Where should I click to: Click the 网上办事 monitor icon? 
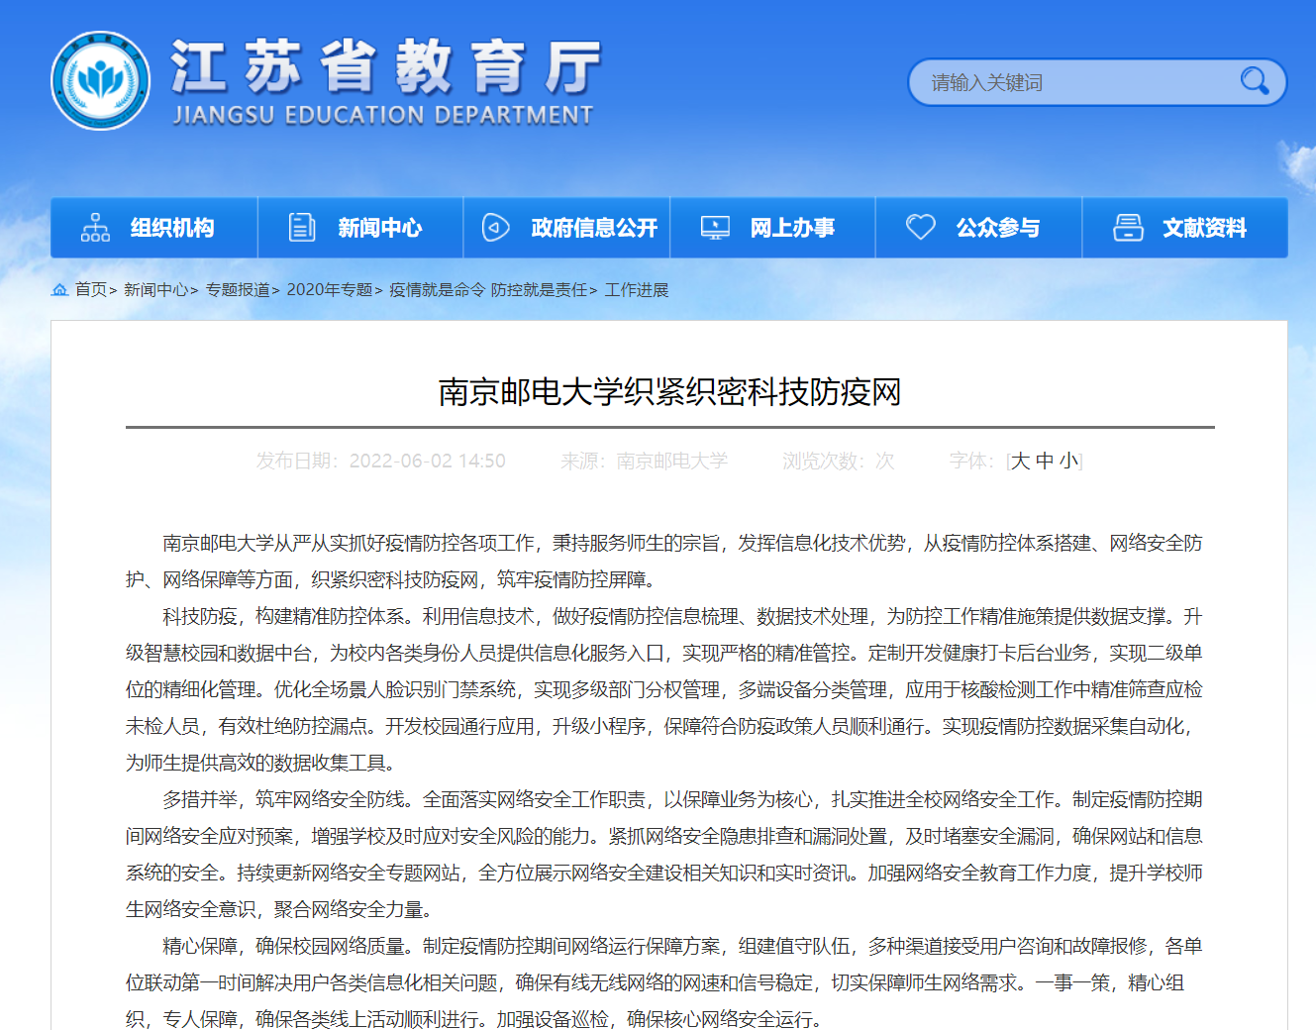pos(715,228)
